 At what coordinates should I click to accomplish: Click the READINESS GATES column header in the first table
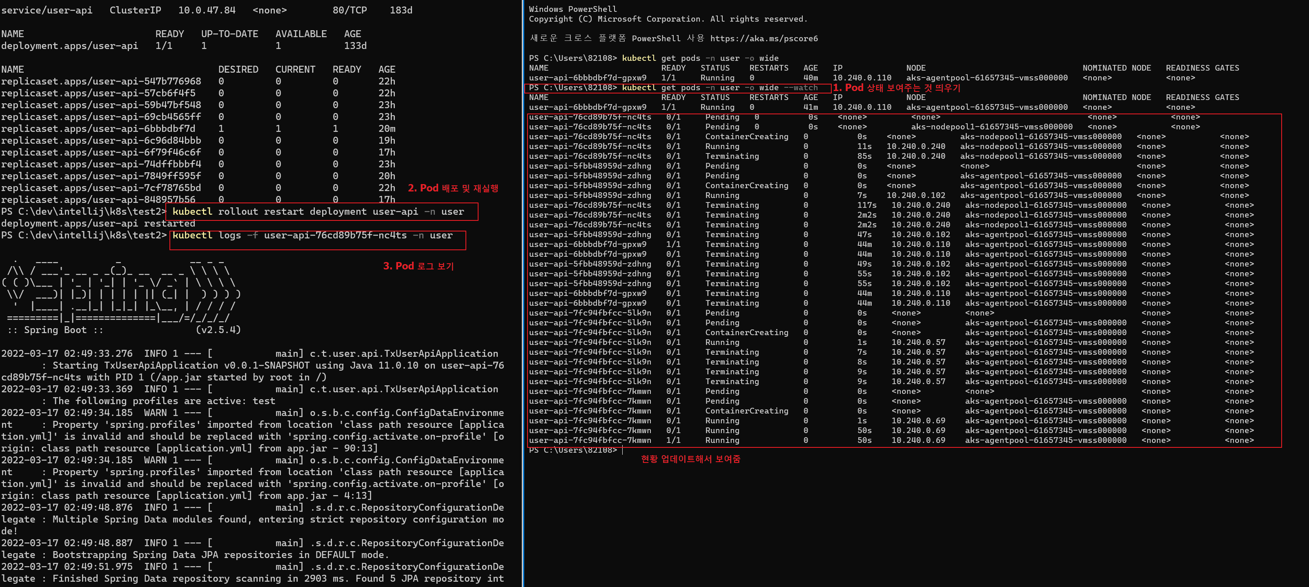(1202, 68)
